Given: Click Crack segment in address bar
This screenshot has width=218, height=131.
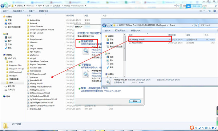Looking at the screenshot, I should pyautogui.click(x=172, y=25).
